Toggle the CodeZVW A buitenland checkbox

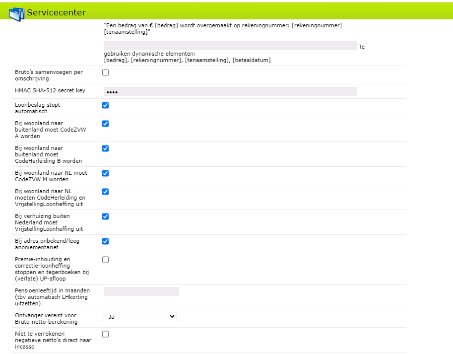click(105, 124)
